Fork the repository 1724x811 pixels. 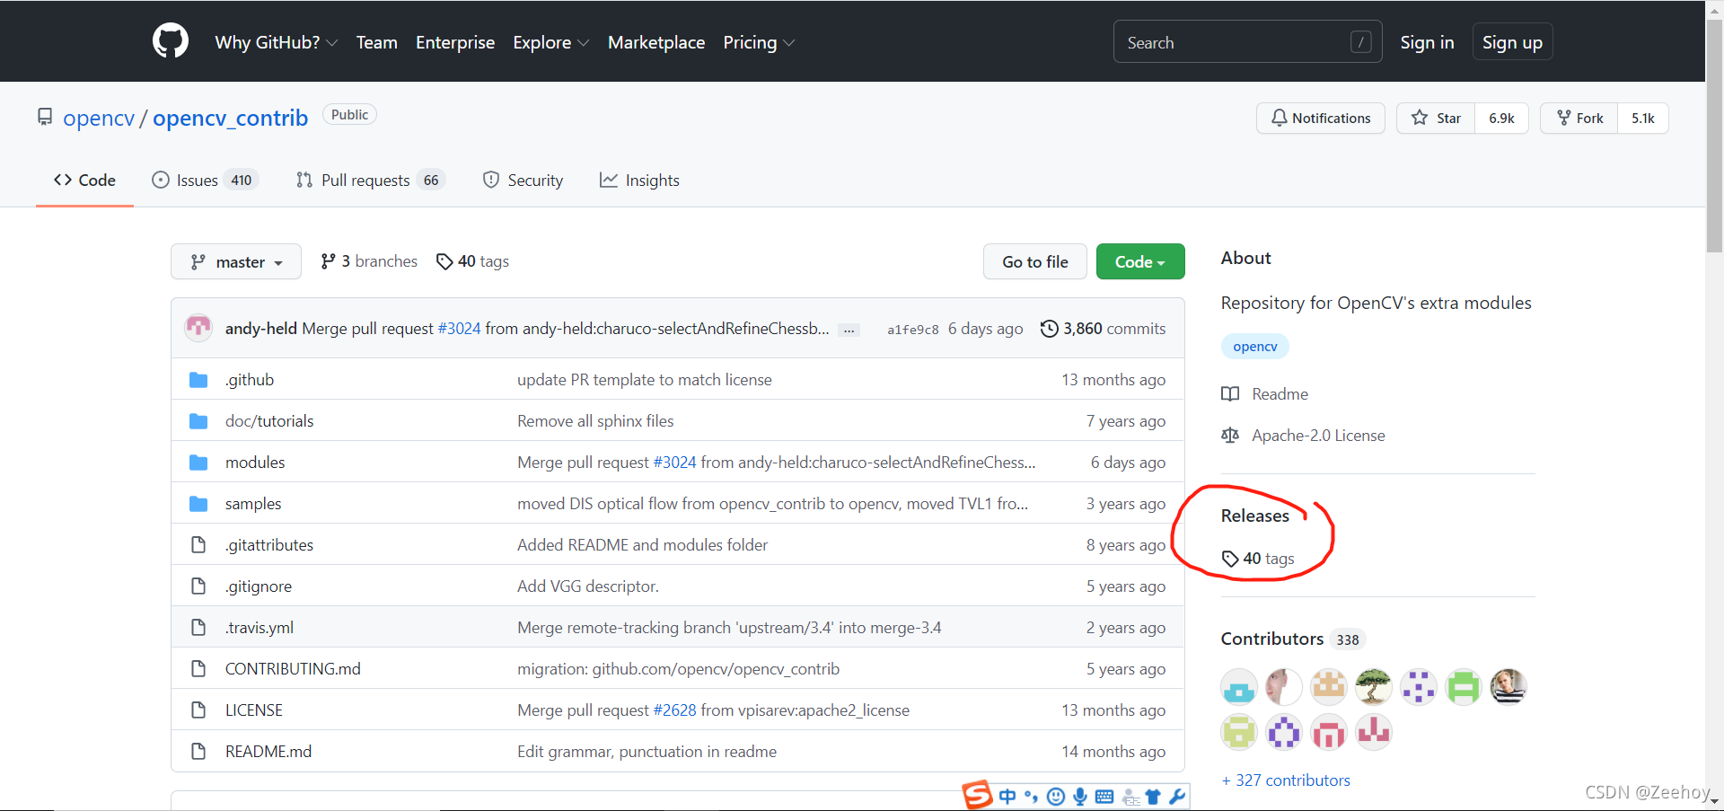pyautogui.click(x=1579, y=118)
